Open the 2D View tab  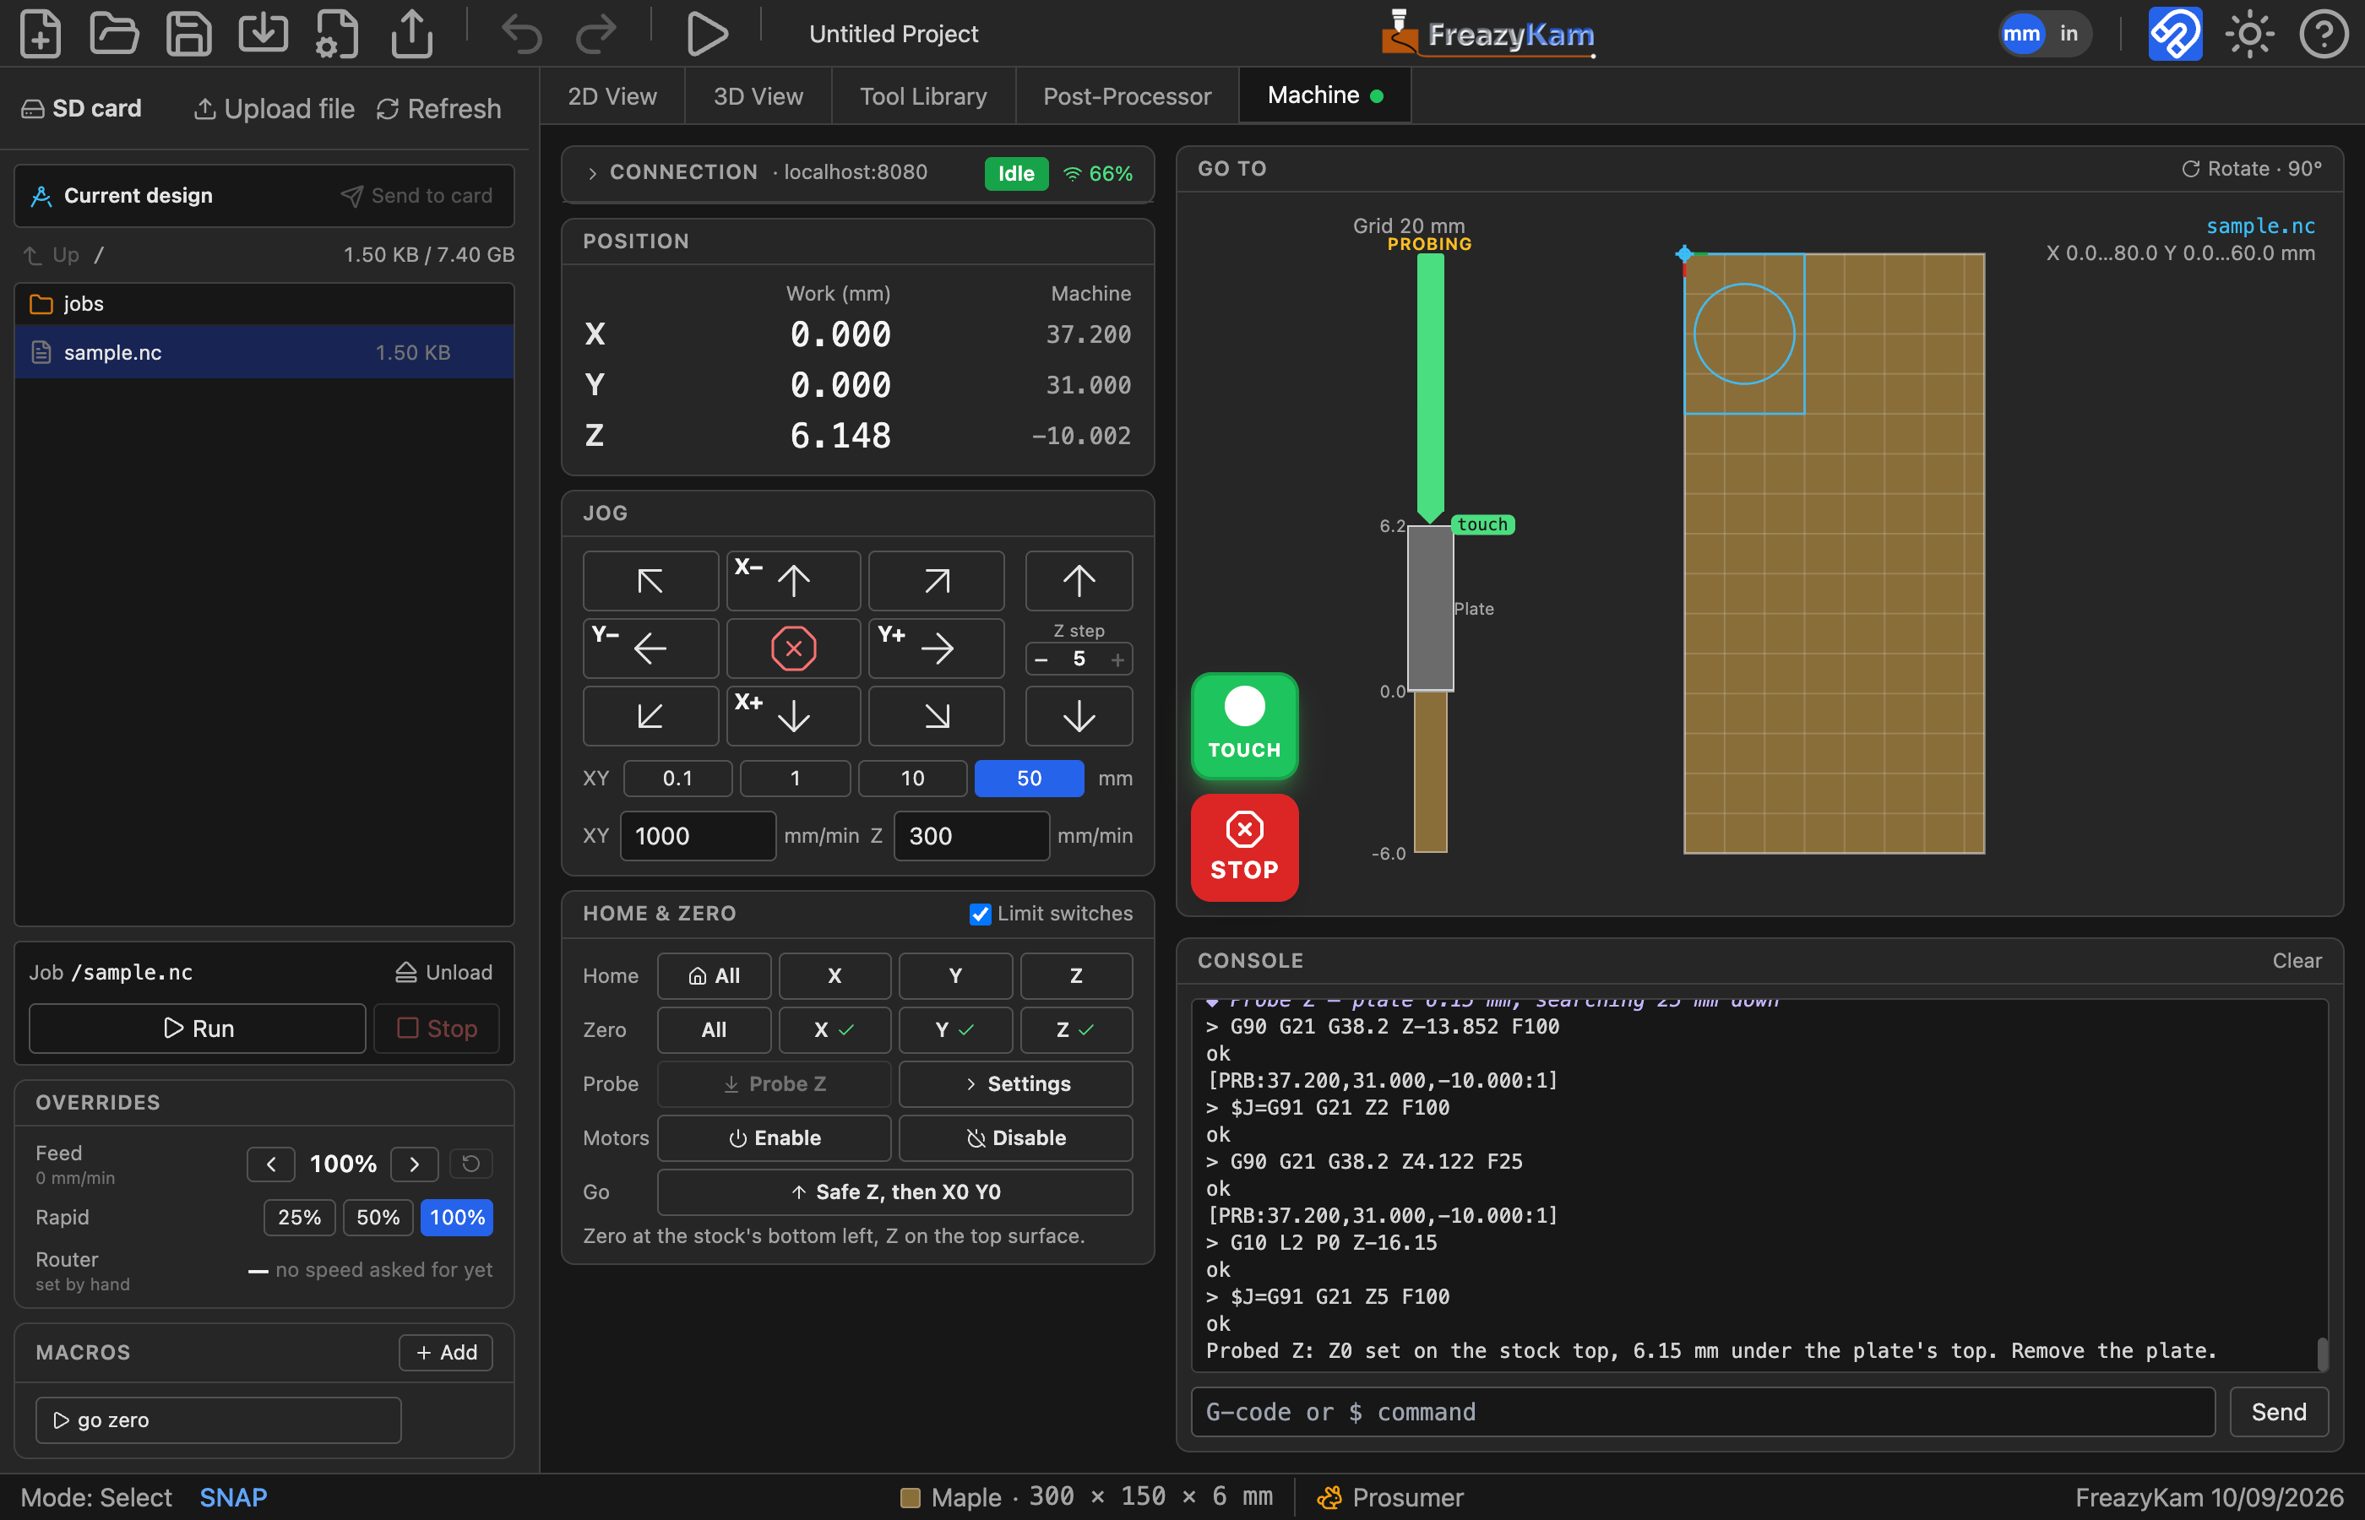tap(612, 95)
